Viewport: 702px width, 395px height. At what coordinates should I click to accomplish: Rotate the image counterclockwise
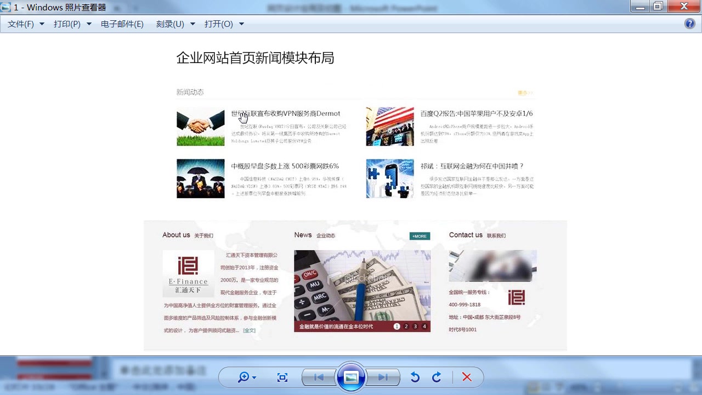pyautogui.click(x=415, y=377)
